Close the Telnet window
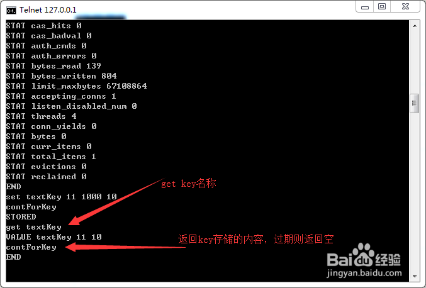The width and height of the screenshot is (426, 288). [x=405, y=6]
